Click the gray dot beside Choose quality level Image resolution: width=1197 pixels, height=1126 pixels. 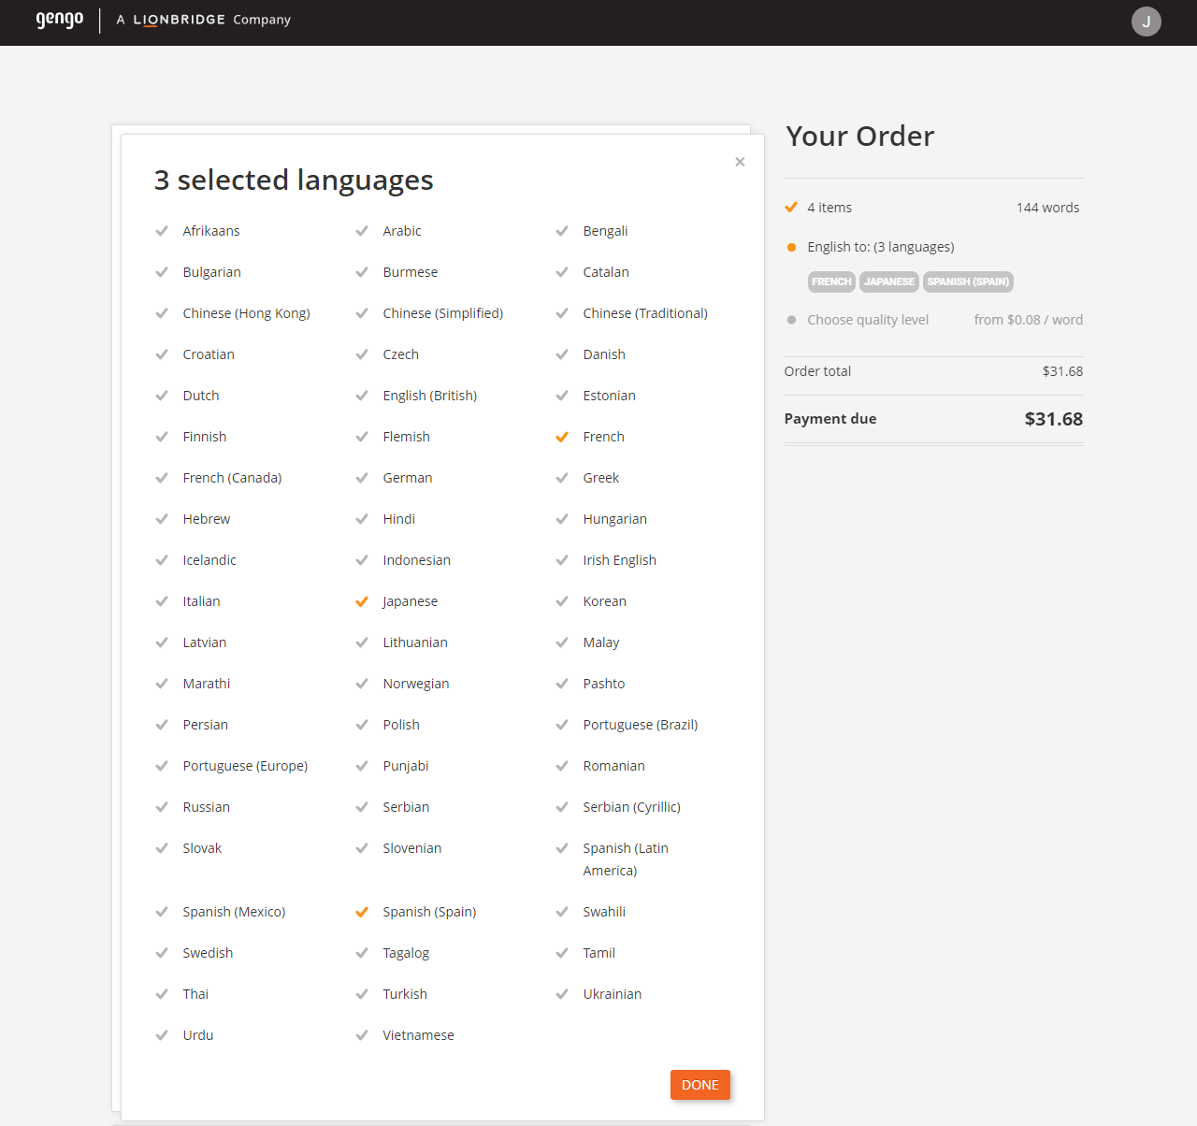[x=792, y=320]
